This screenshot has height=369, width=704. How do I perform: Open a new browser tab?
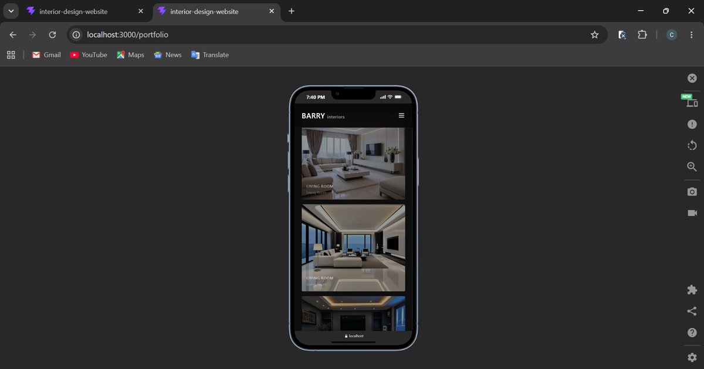tap(292, 11)
